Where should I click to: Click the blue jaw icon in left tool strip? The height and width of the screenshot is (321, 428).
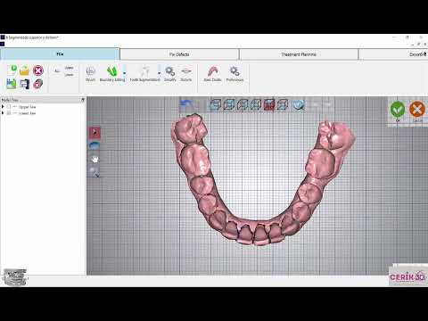[95, 145]
